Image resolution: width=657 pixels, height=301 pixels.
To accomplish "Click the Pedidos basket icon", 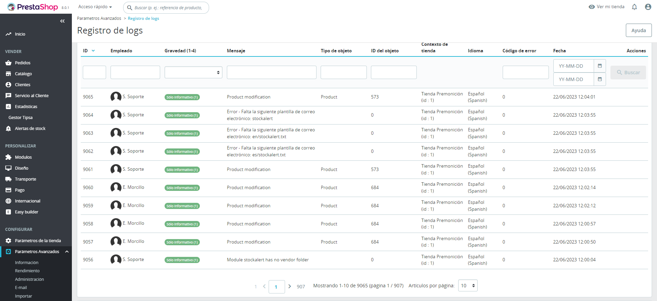I will [9, 63].
